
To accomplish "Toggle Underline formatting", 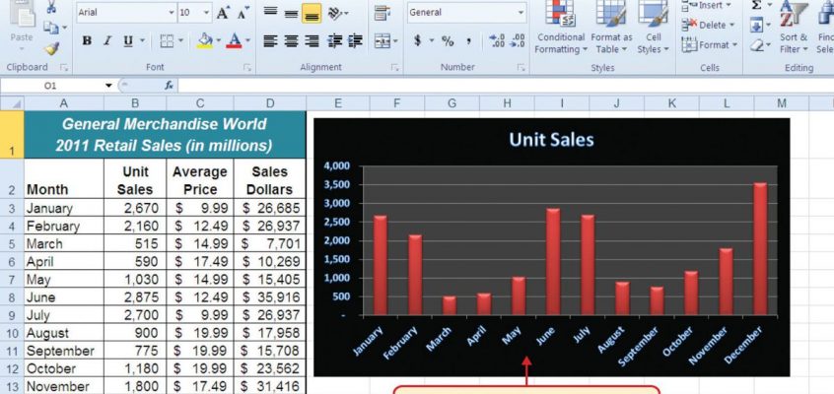I will click(x=128, y=40).
